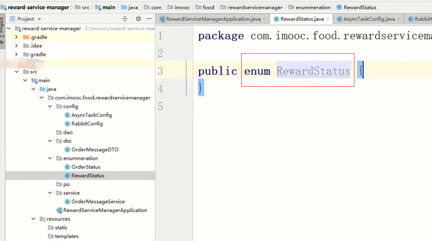Open OrderStatus enum in tree
This screenshot has height=241, width=432.
pos(86,167)
